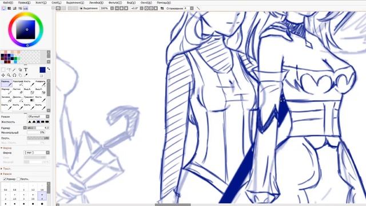Image resolution: width=366 pixels, height=206 pixels.
Task: Swap foreground and background colors
Action: click(x=49, y=69)
